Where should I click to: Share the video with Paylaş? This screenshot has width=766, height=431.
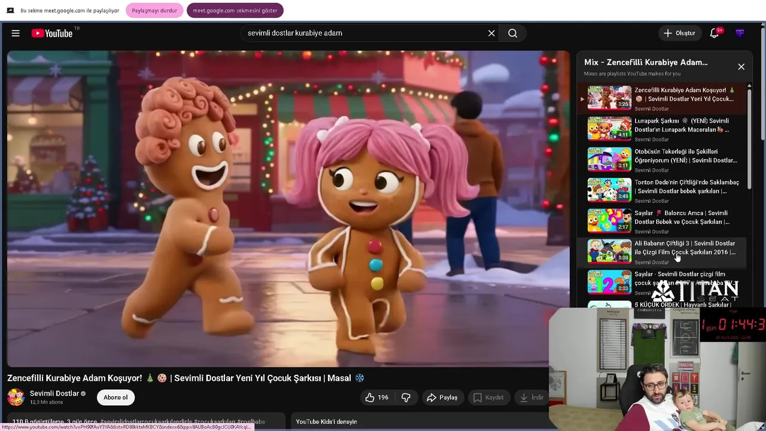442,397
